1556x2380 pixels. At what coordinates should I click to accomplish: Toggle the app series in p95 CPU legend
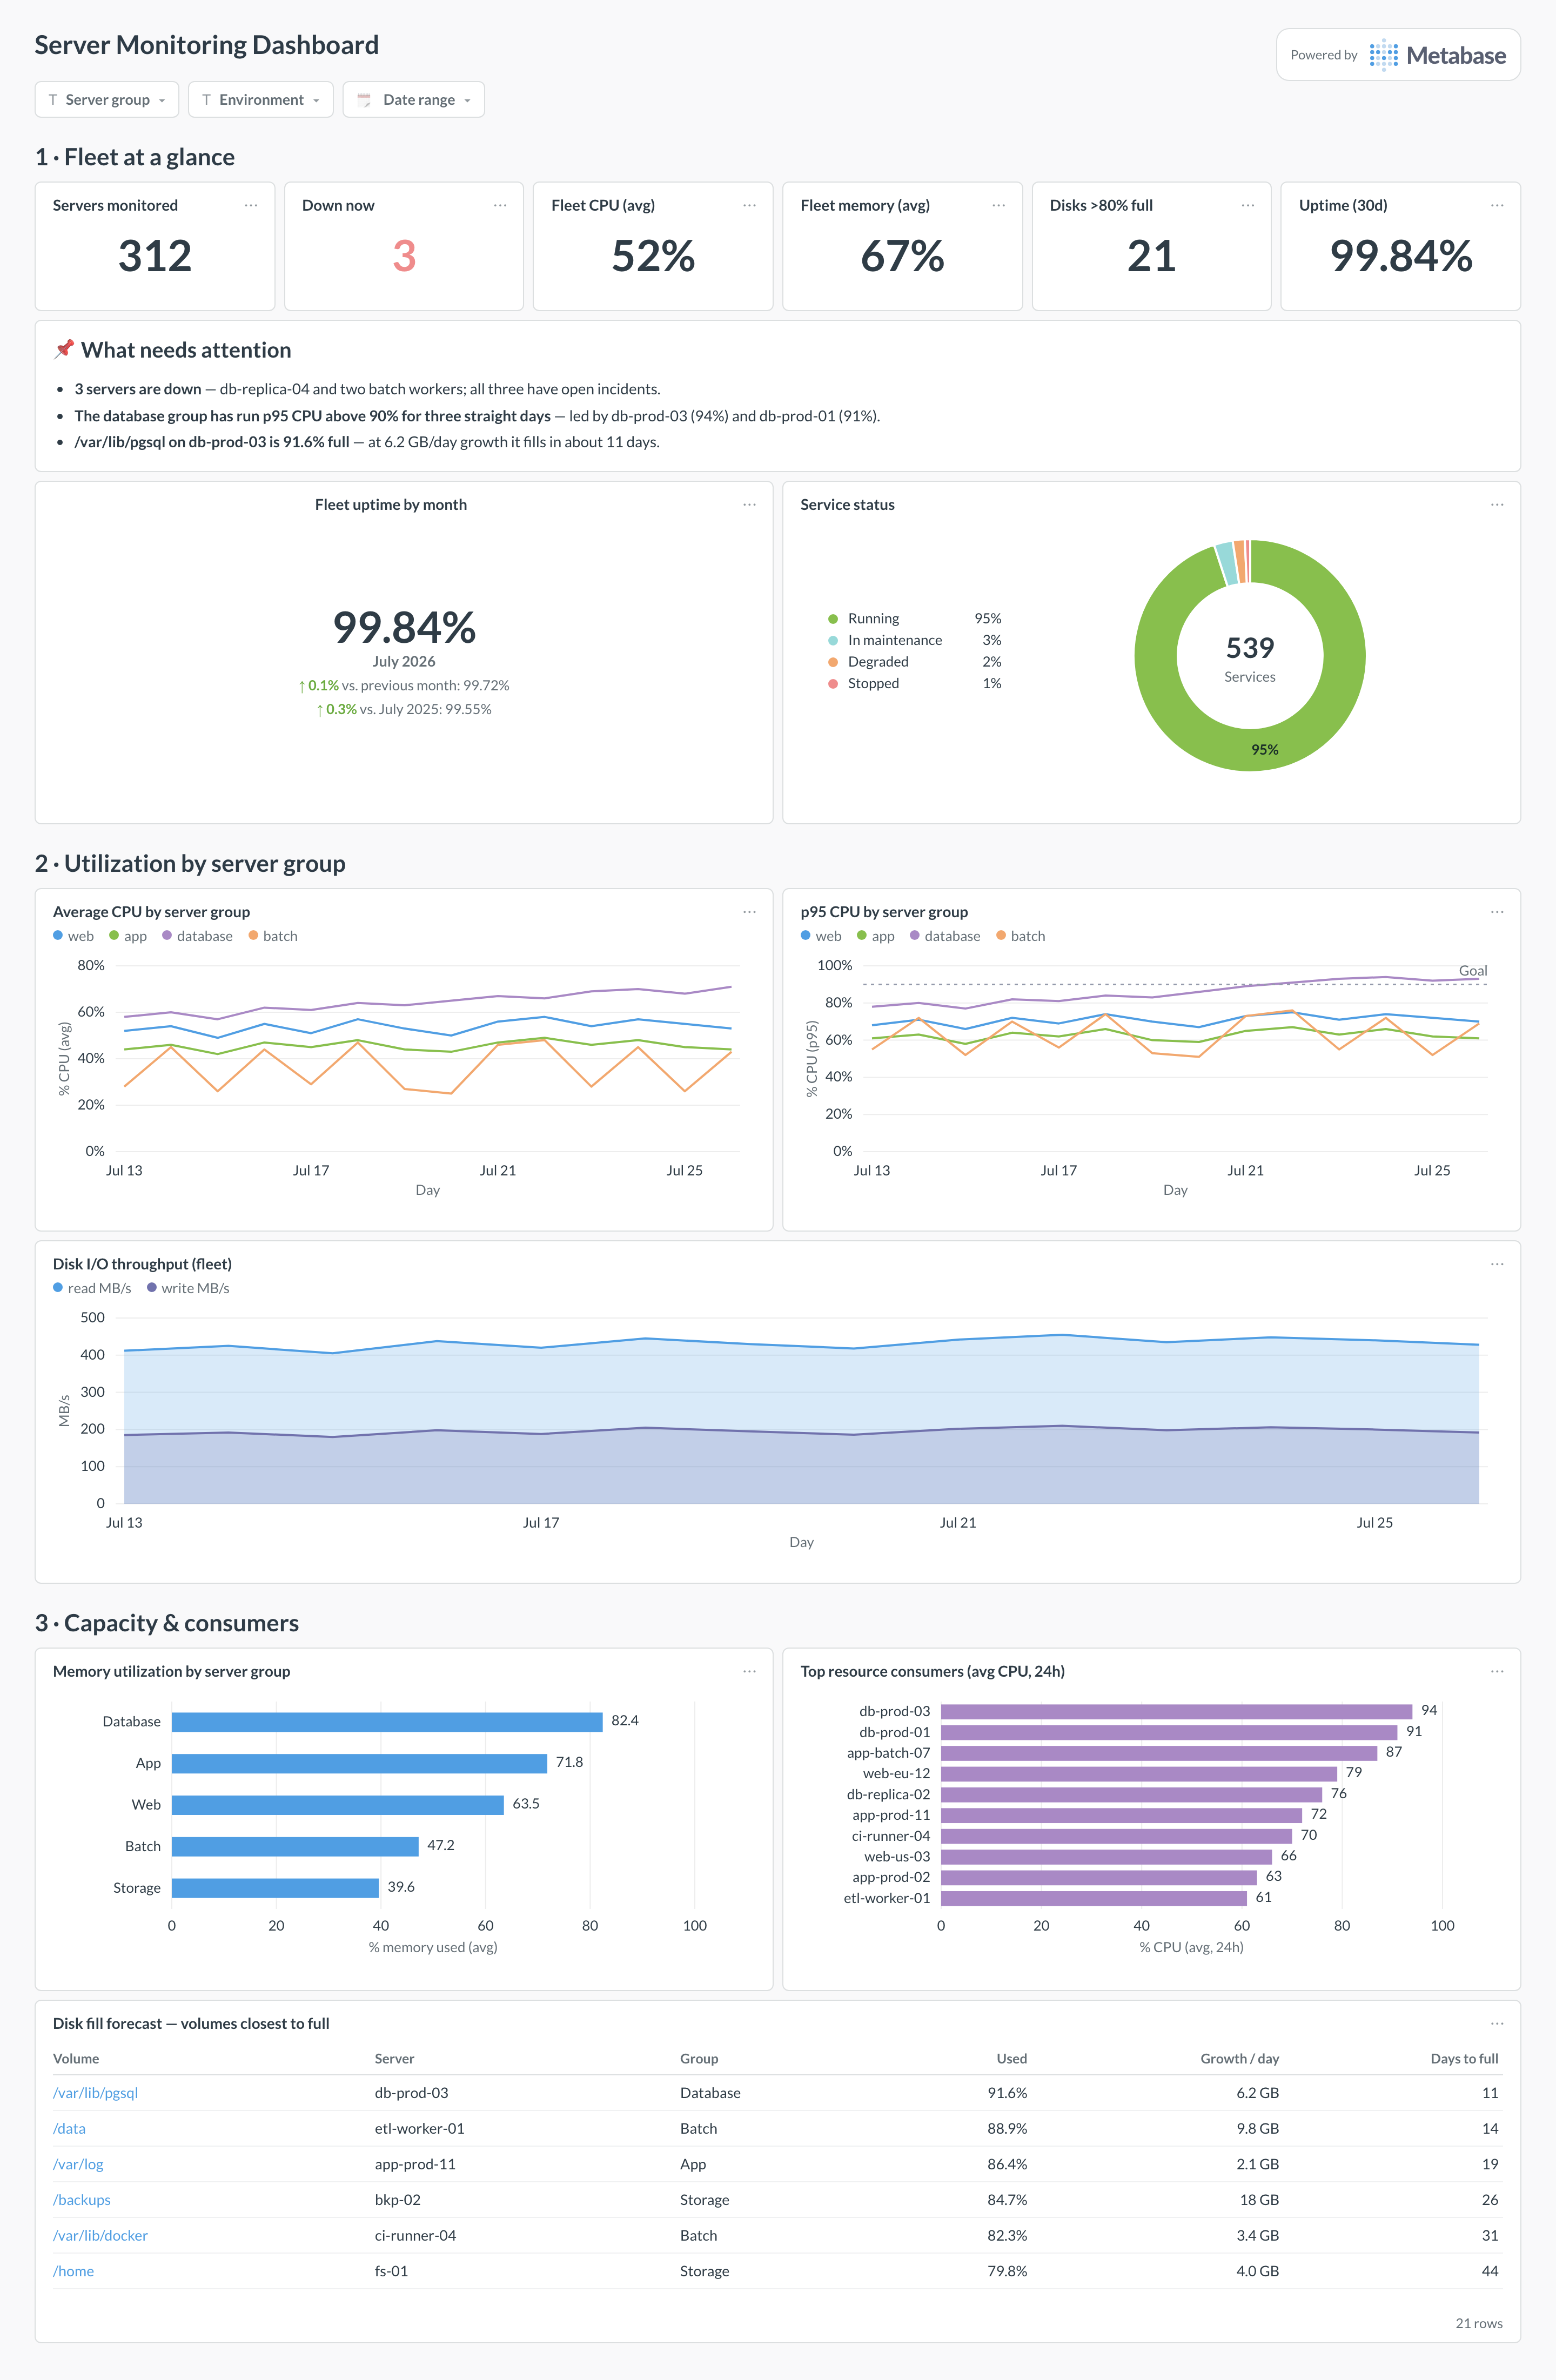pyautogui.click(x=876, y=936)
